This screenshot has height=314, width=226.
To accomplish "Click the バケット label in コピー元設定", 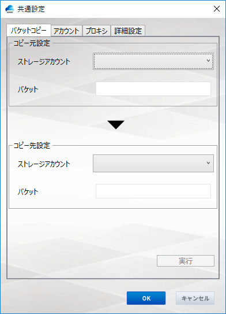I will point(28,89).
